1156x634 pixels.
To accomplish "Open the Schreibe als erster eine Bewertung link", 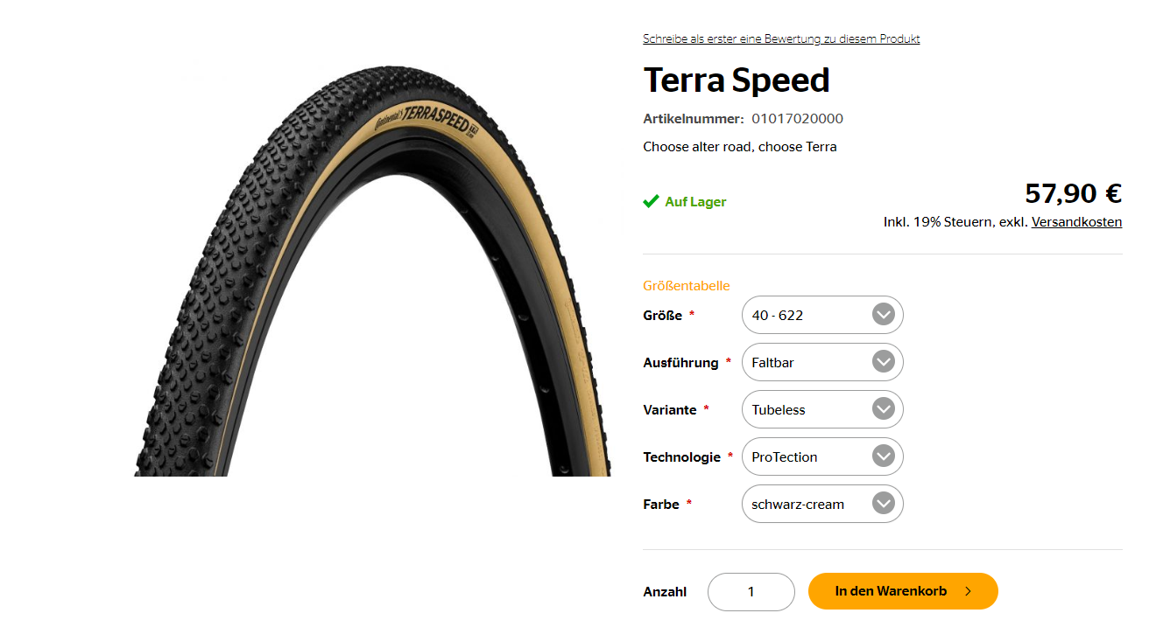I will click(x=781, y=38).
